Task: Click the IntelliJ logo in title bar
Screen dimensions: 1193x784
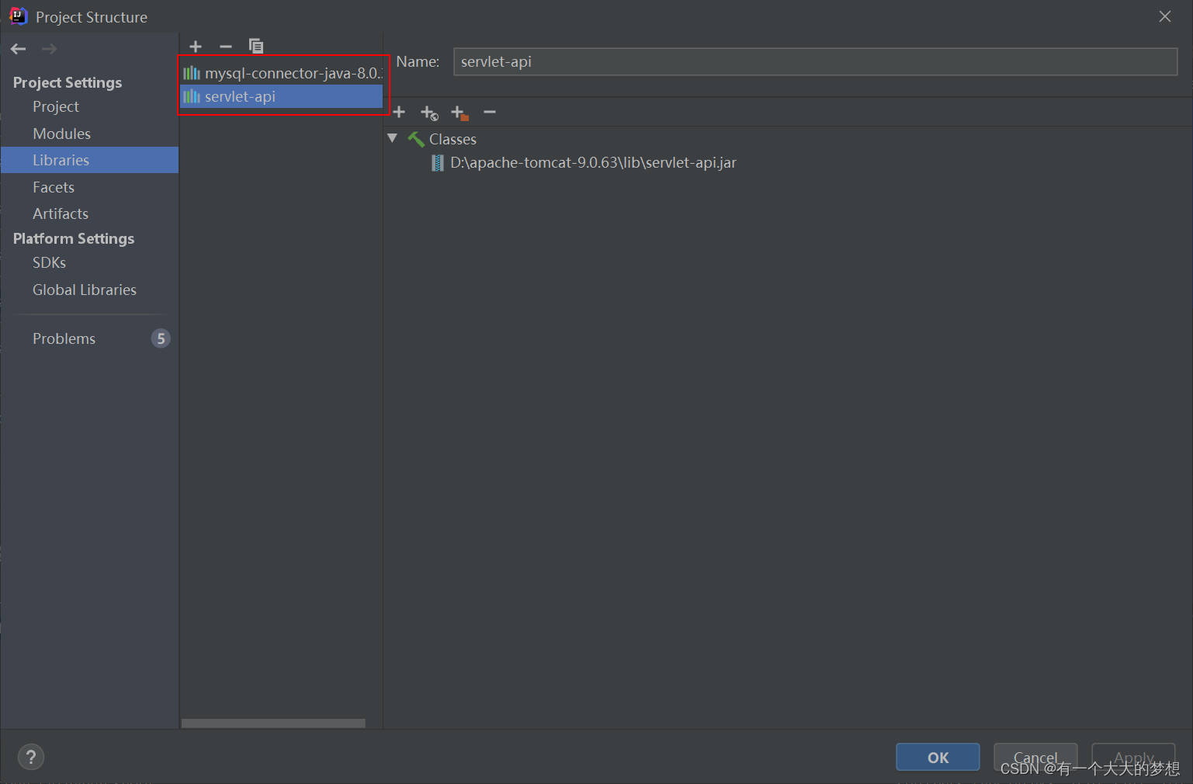Action: [x=18, y=16]
